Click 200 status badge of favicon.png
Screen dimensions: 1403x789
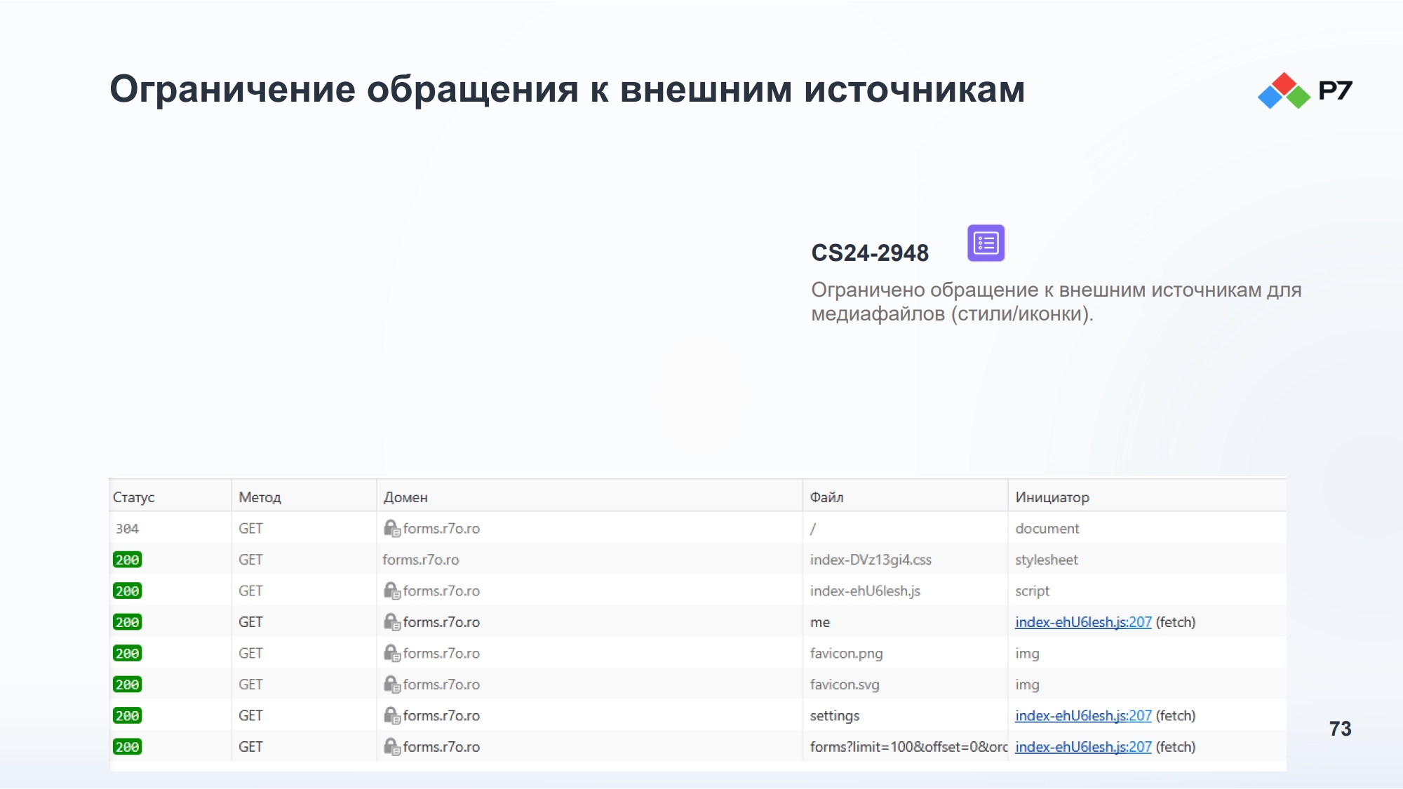(x=127, y=653)
